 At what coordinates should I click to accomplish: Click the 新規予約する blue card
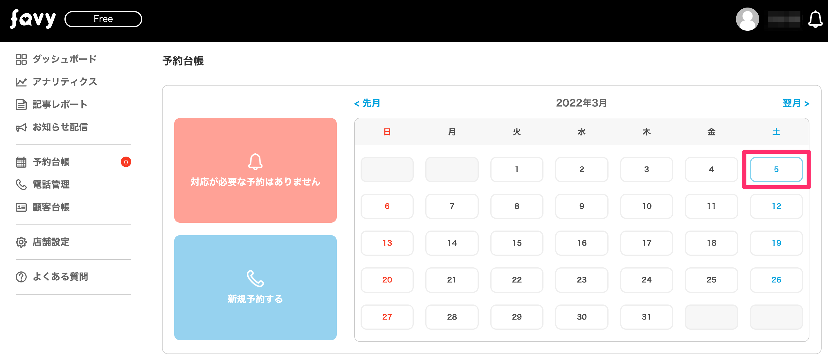[255, 287]
